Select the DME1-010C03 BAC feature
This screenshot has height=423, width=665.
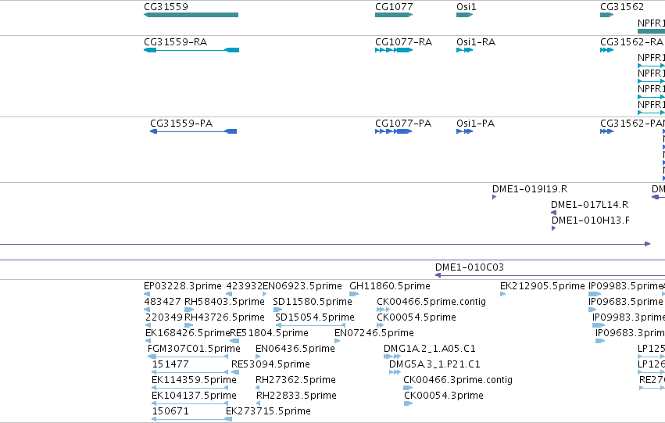(550, 275)
